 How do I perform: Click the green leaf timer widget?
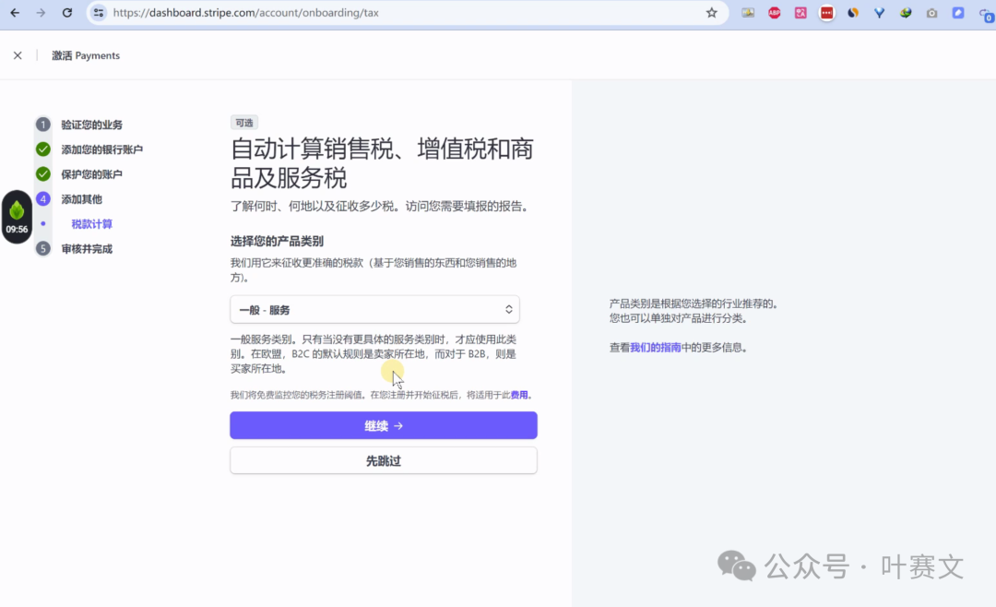(x=17, y=216)
